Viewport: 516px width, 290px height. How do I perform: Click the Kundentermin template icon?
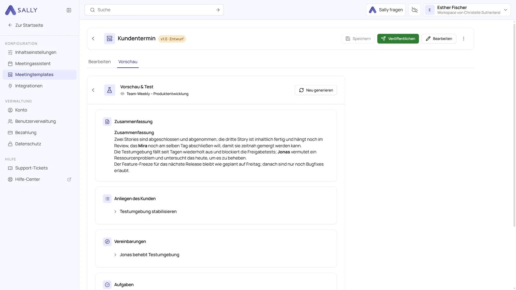click(x=110, y=39)
